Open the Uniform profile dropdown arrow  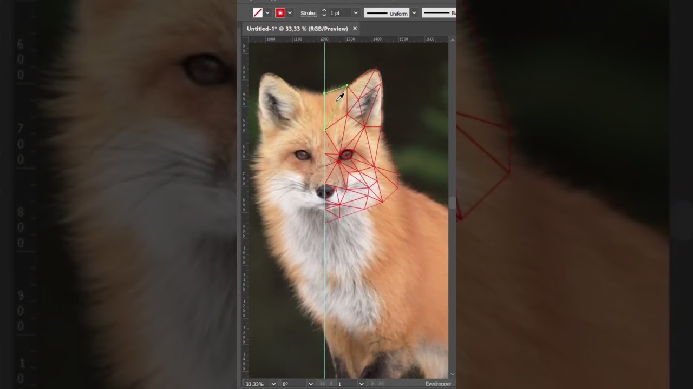(414, 13)
